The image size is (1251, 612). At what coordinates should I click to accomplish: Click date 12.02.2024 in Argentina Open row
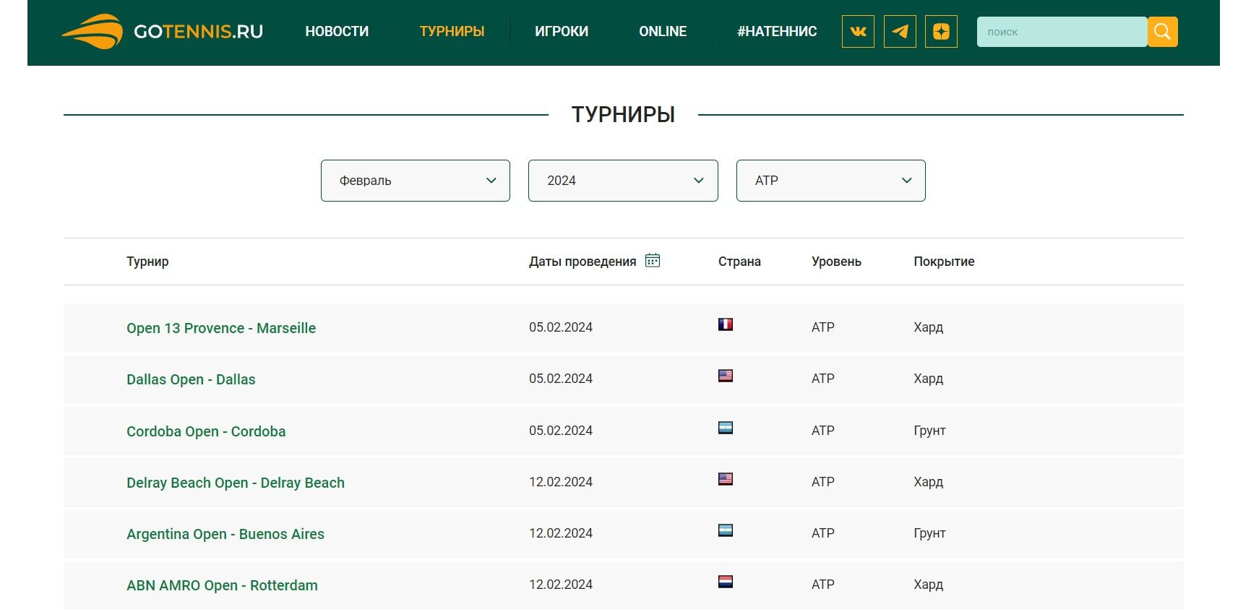point(561,533)
